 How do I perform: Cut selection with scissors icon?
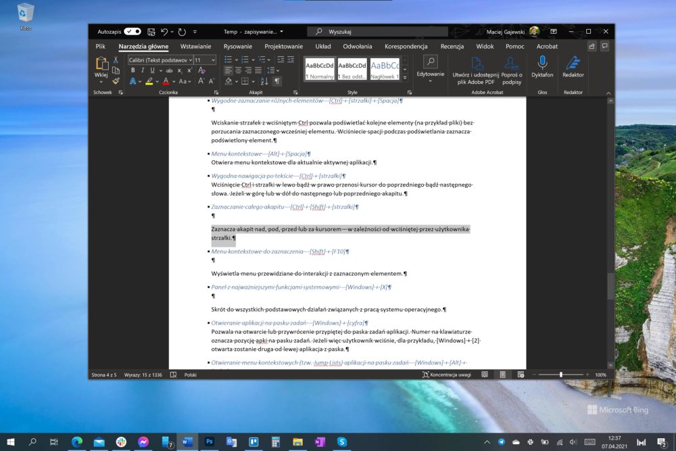pos(116,60)
